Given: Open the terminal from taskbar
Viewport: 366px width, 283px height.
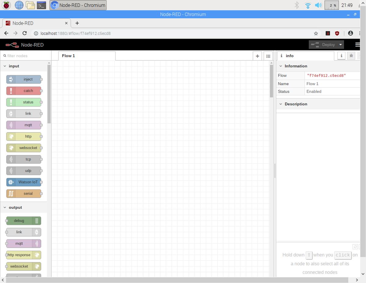Looking at the screenshot, I should [41, 5].
